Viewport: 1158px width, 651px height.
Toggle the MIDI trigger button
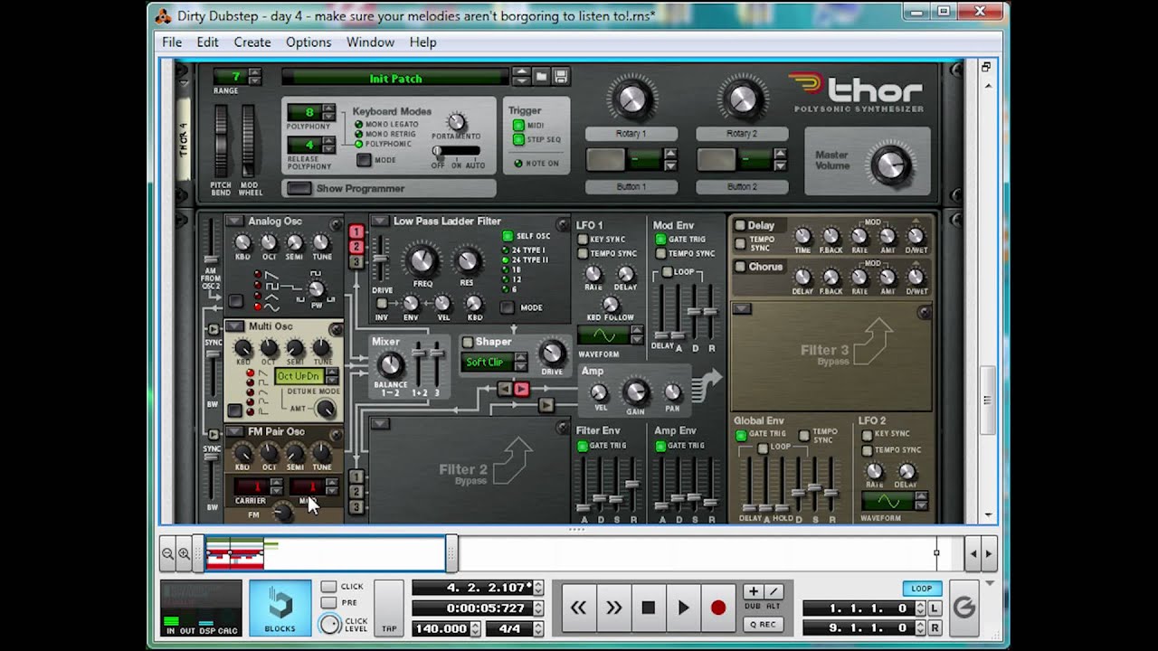pyautogui.click(x=518, y=126)
